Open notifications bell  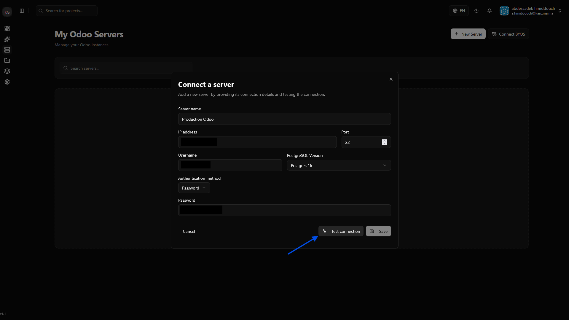pos(490,11)
